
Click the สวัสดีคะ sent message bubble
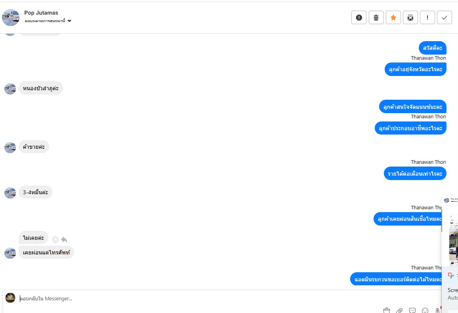(432, 48)
